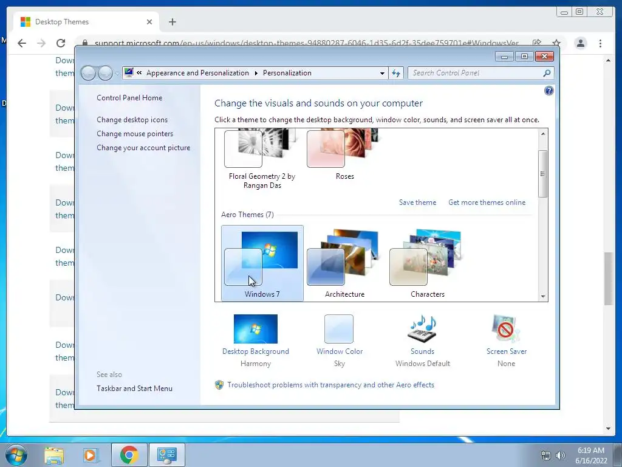622x467 pixels.
Task: Open a new Chrome tab
Action: click(x=172, y=22)
